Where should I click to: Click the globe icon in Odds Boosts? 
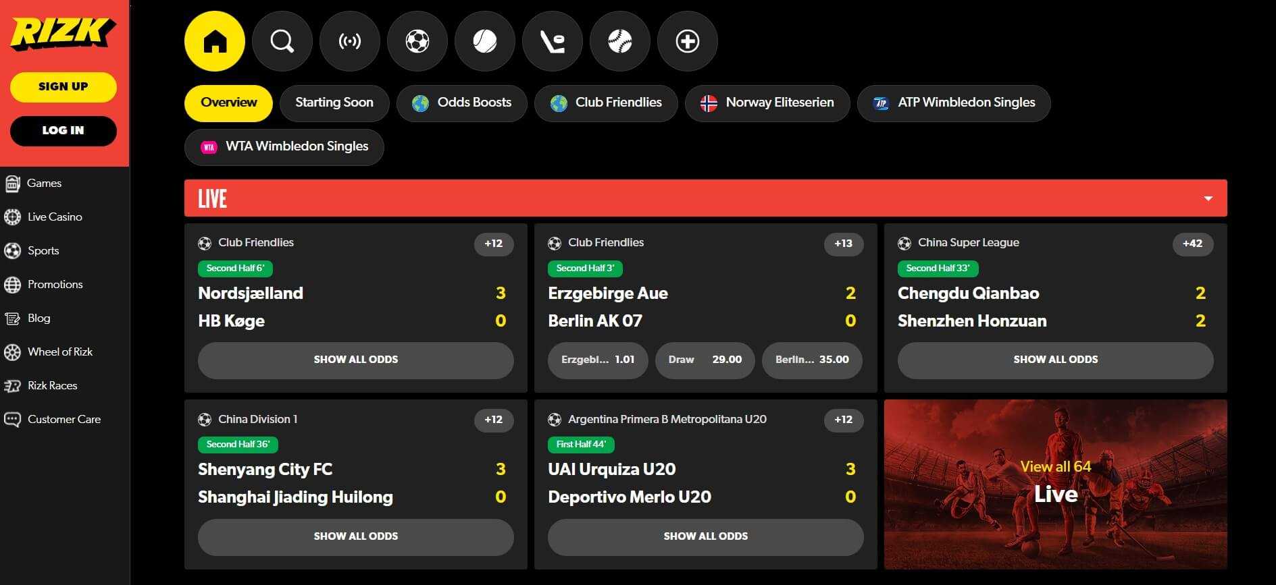tap(420, 103)
